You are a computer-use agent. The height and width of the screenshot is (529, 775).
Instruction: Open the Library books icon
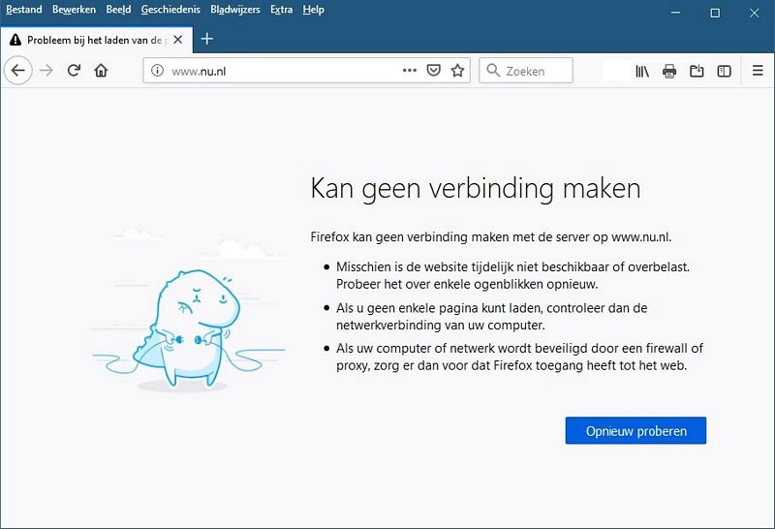click(642, 71)
